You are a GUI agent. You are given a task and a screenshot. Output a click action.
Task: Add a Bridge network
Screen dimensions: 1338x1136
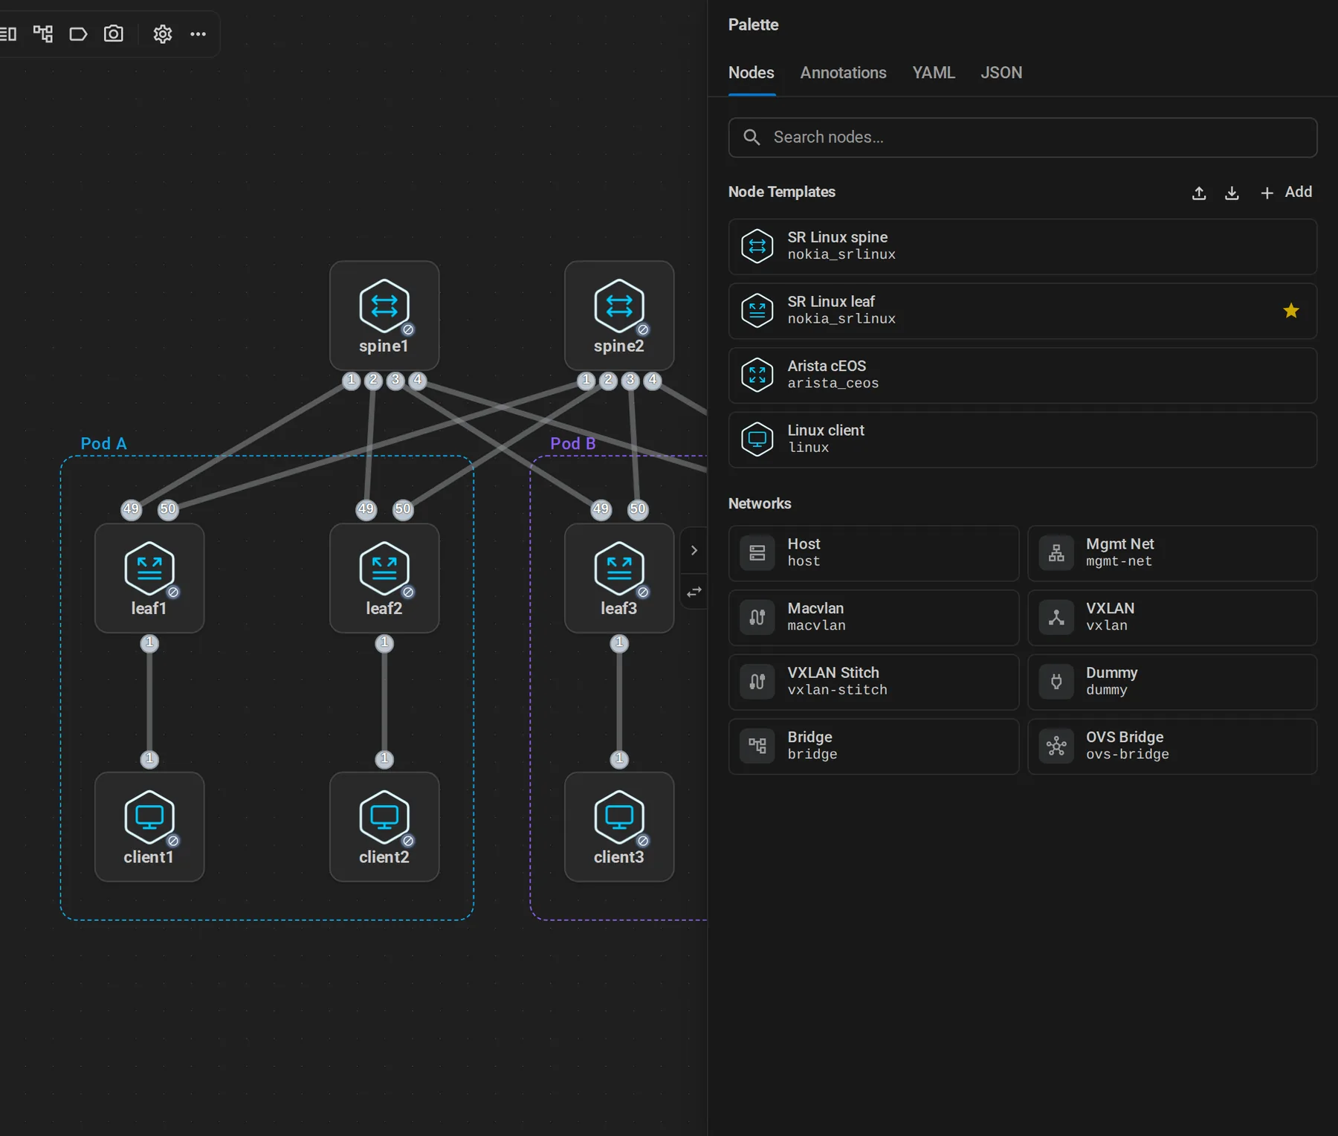point(873,746)
